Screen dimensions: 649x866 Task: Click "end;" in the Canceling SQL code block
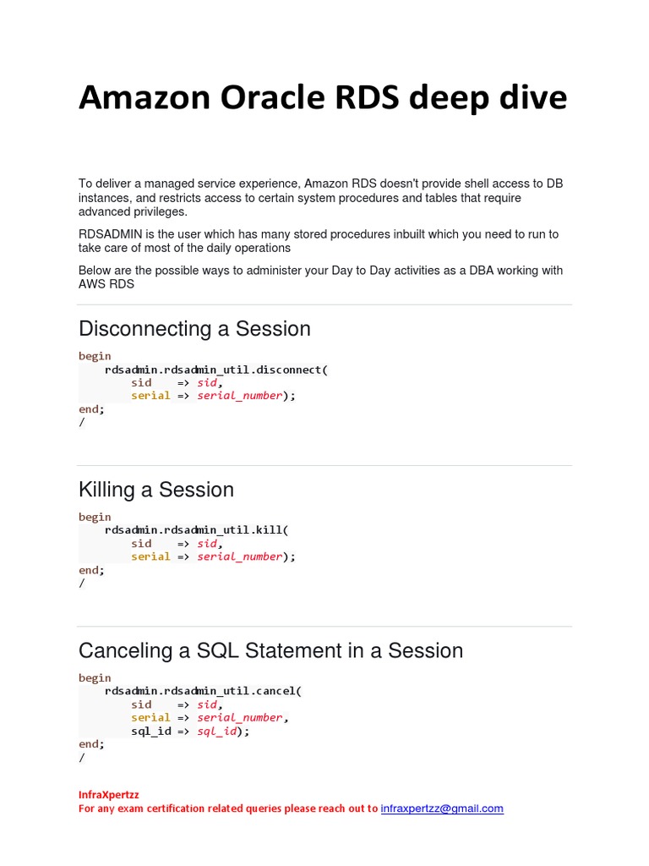click(91, 744)
